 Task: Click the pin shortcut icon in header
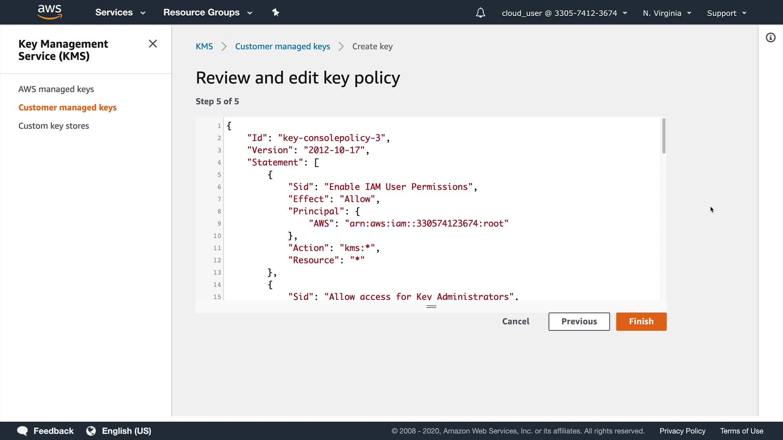(276, 13)
